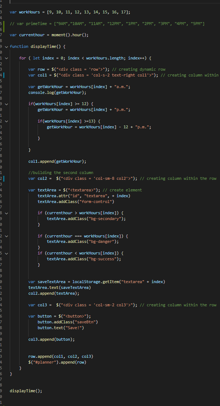220x406 pixels.
Task: Place cursor on 'moment().hour();' call
Action: coord(70,35)
